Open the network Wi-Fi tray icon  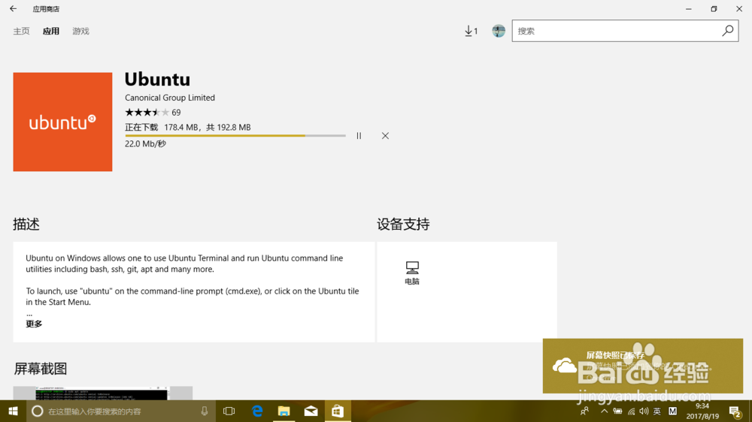(x=631, y=411)
